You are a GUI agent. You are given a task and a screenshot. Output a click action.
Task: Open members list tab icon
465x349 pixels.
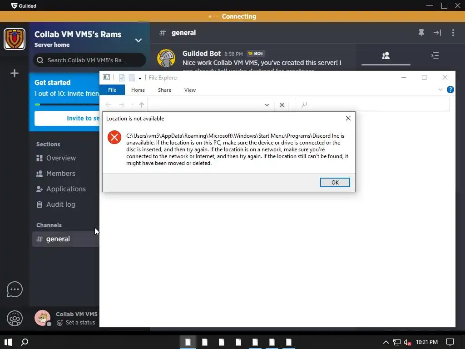point(386,55)
